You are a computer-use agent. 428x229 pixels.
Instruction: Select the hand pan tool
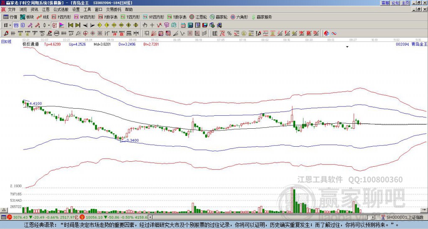coord(145,25)
